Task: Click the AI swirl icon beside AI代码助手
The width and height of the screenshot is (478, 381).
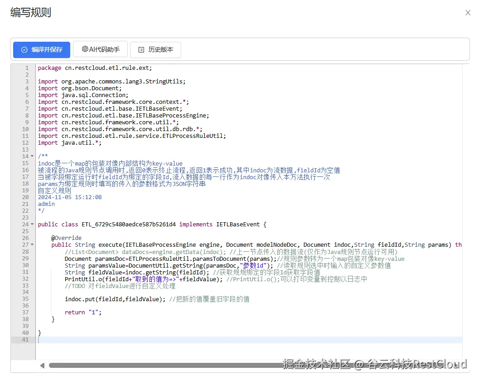Action: pos(85,49)
